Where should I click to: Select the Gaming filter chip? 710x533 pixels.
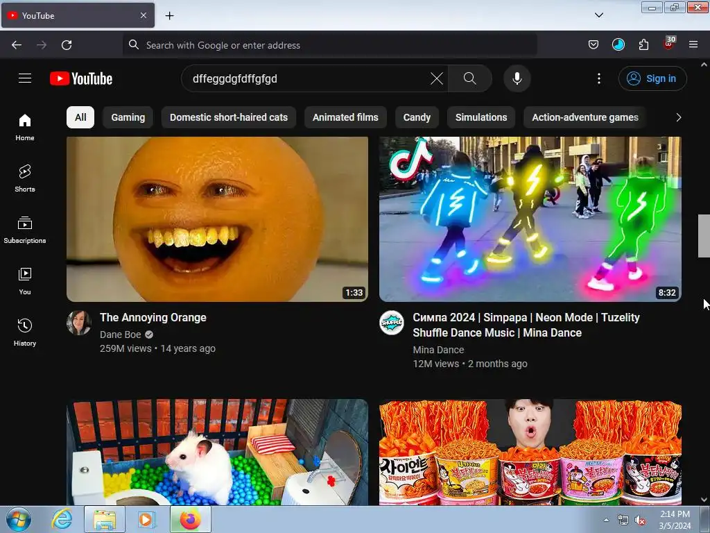(128, 117)
